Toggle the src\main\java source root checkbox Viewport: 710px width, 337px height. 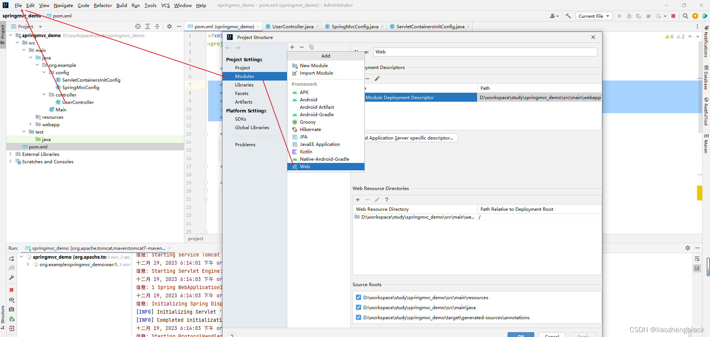pyautogui.click(x=359, y=307)
